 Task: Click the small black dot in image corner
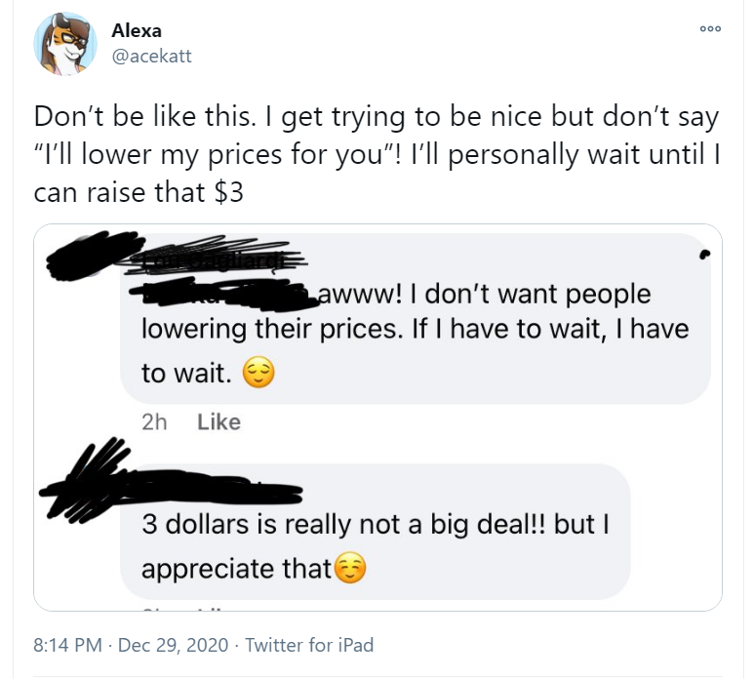[705, 255]
